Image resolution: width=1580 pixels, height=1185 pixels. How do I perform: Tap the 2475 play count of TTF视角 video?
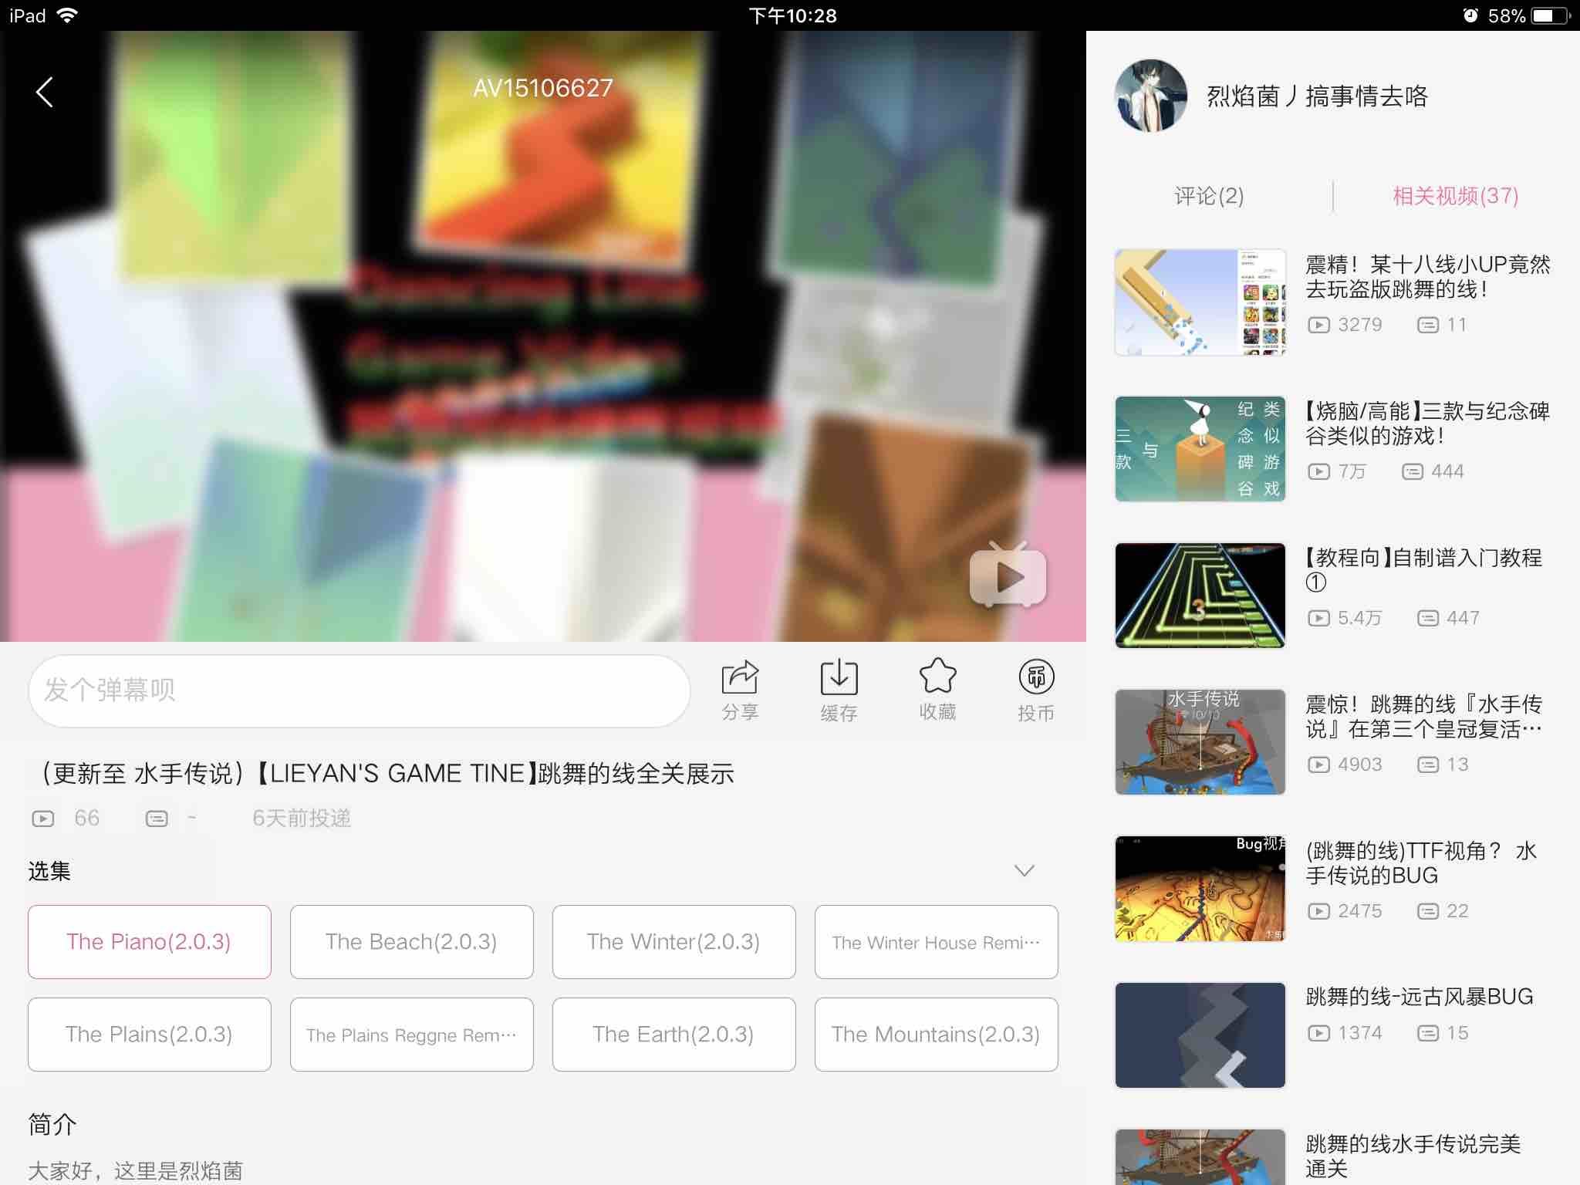pos(1360,911)
